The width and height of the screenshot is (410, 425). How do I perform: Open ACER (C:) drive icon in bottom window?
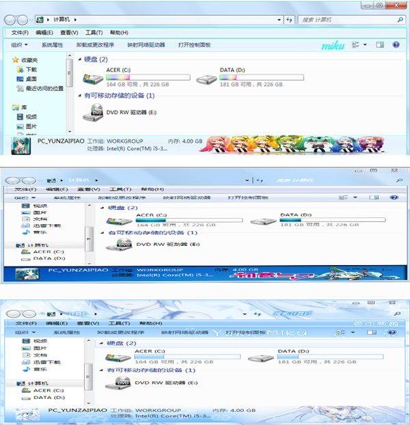pyautogui.click(x=118, y=358)
